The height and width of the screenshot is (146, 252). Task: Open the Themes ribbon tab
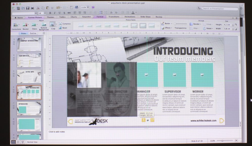pyautogui.click(x=50, y=17)
